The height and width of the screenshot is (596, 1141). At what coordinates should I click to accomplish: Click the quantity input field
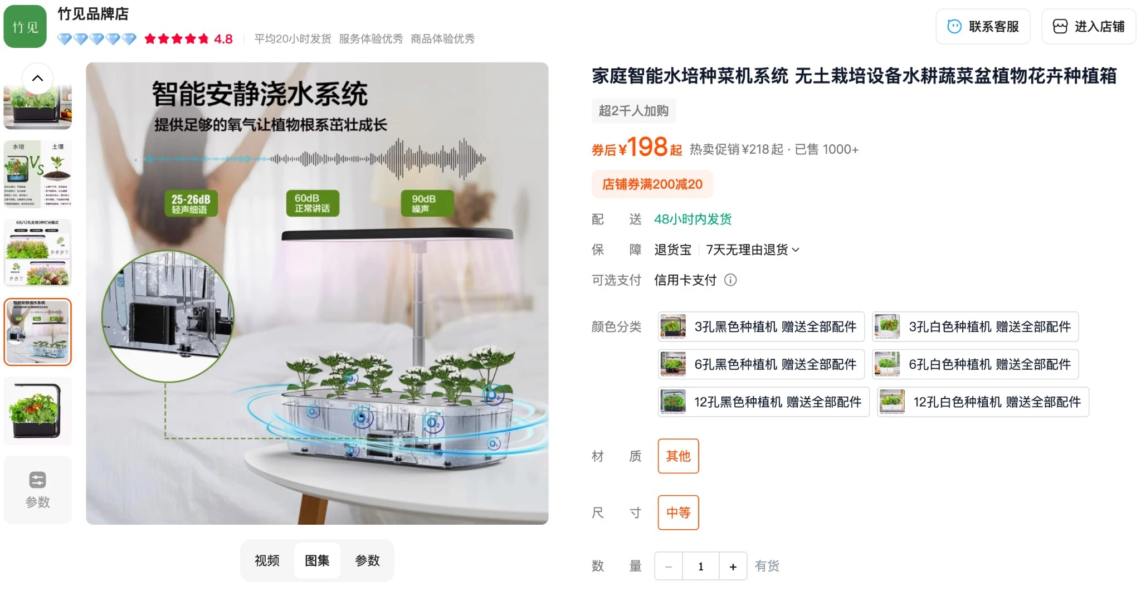coord(701,566)
